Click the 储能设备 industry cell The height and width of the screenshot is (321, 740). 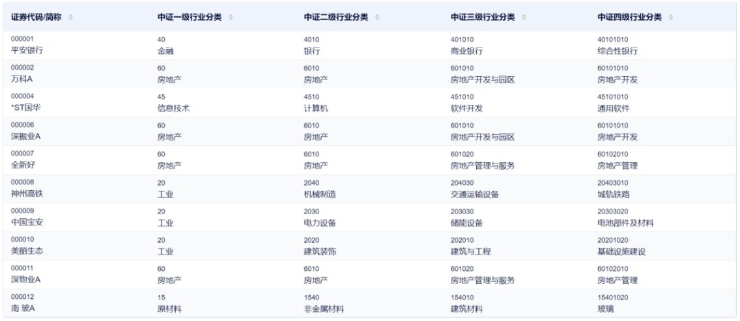tap(467, 223)
